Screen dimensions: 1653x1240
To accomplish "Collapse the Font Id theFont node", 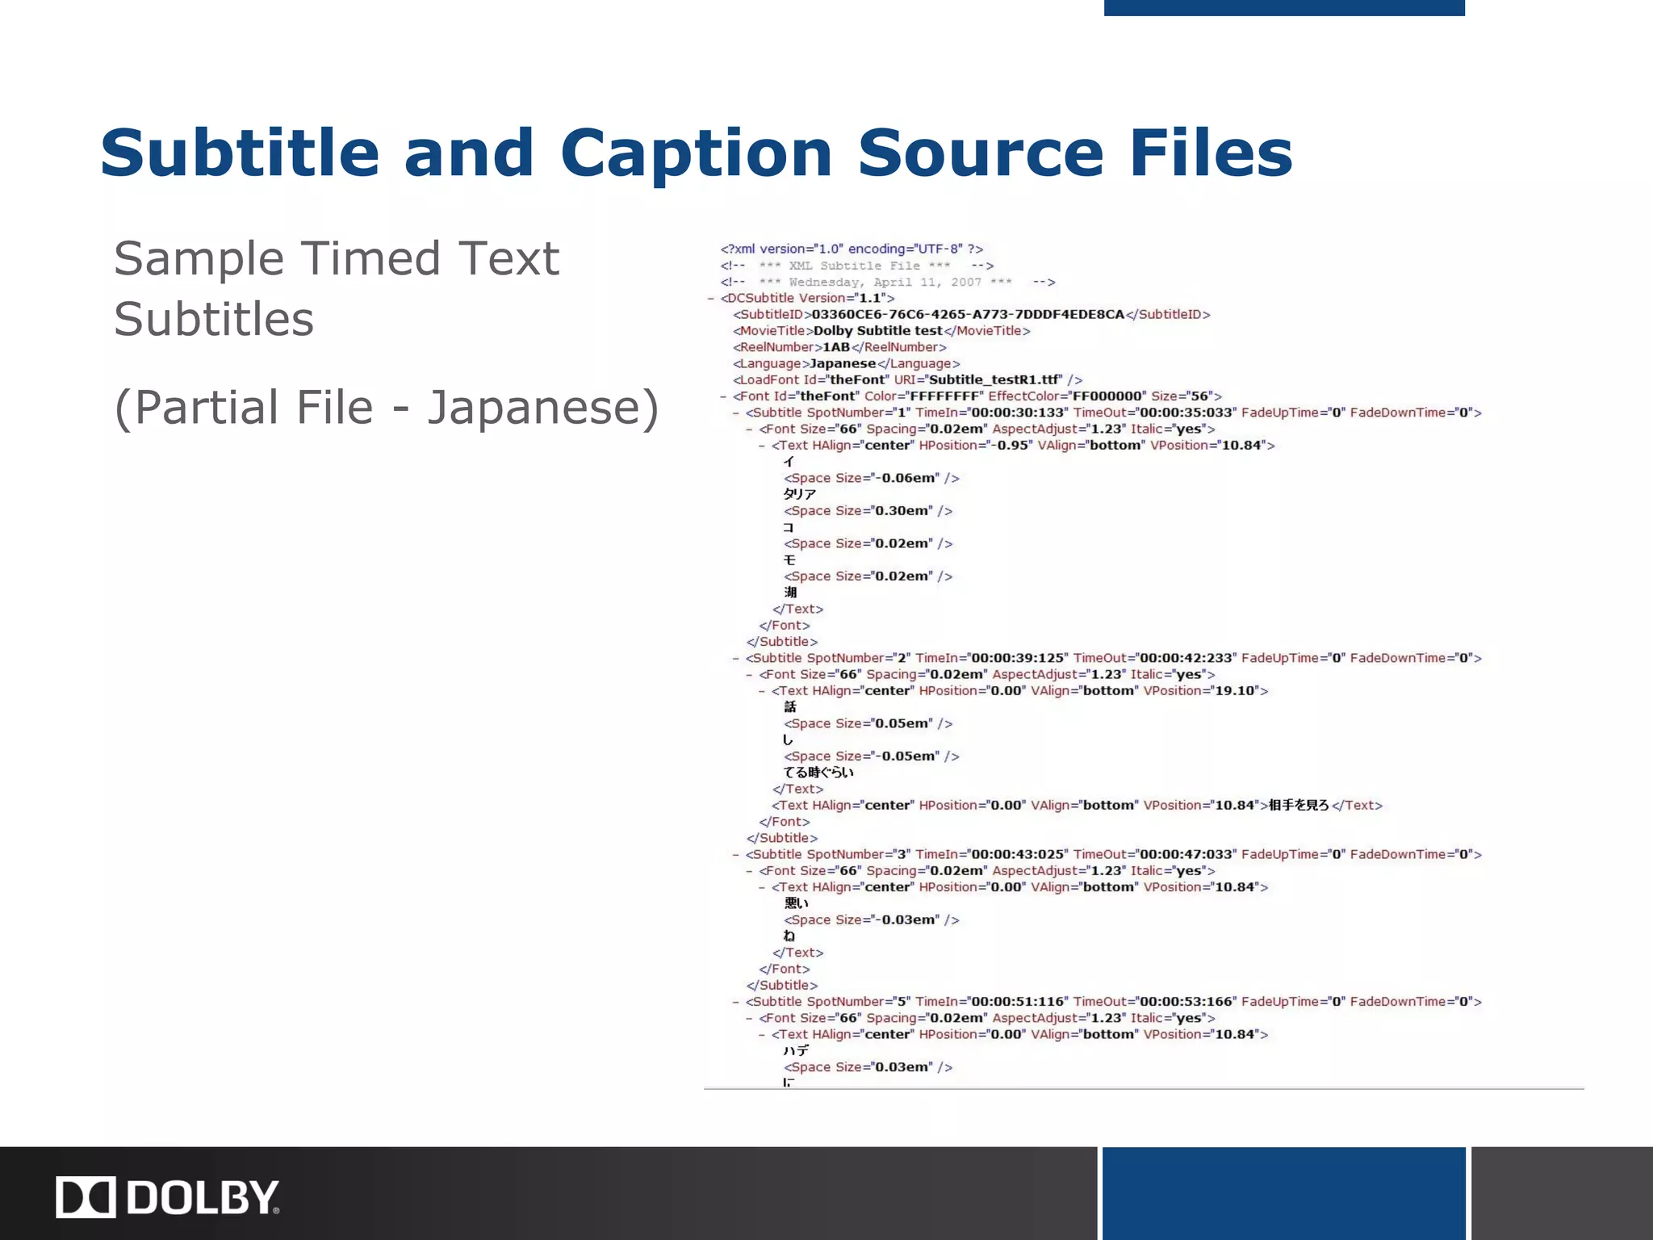I will (724, 396).
